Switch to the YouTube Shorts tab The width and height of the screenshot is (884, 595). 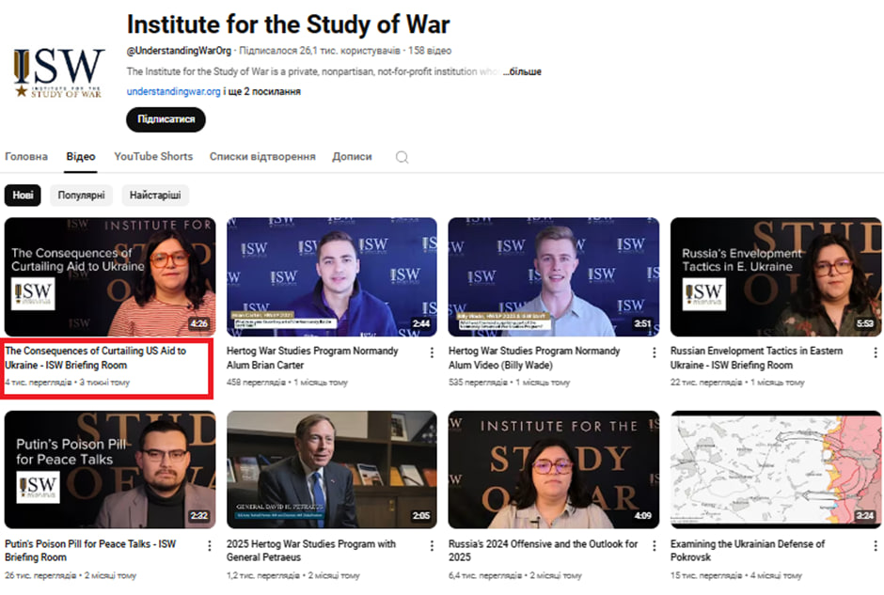pyautogui.click(x=153, y=156)
